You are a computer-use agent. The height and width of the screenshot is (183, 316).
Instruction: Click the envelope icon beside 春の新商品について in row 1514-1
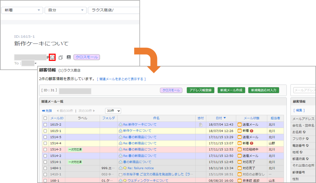[x=121, y=162]
